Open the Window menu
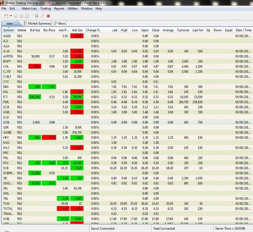 (86, 9)
